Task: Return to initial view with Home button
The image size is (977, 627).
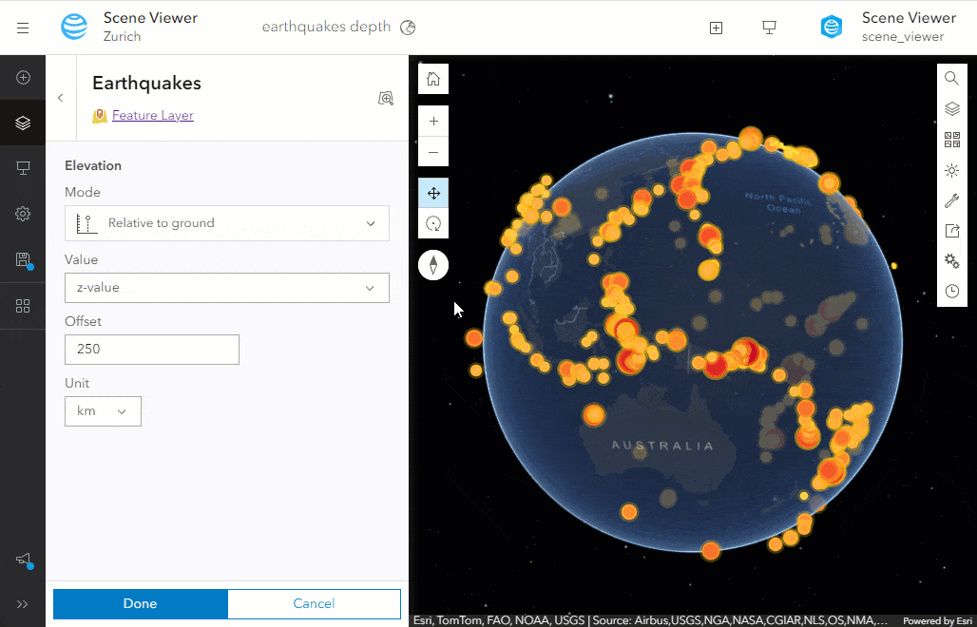Action: tap(432, 79)
